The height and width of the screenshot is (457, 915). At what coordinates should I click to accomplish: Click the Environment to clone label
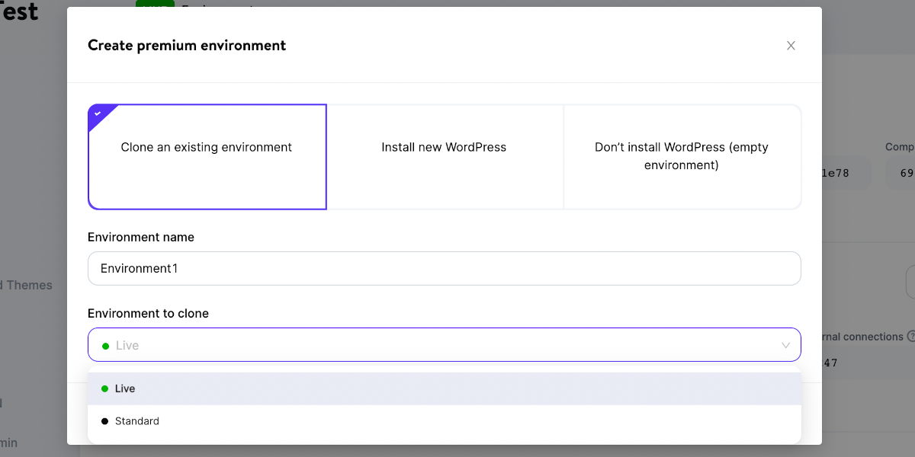148,313
